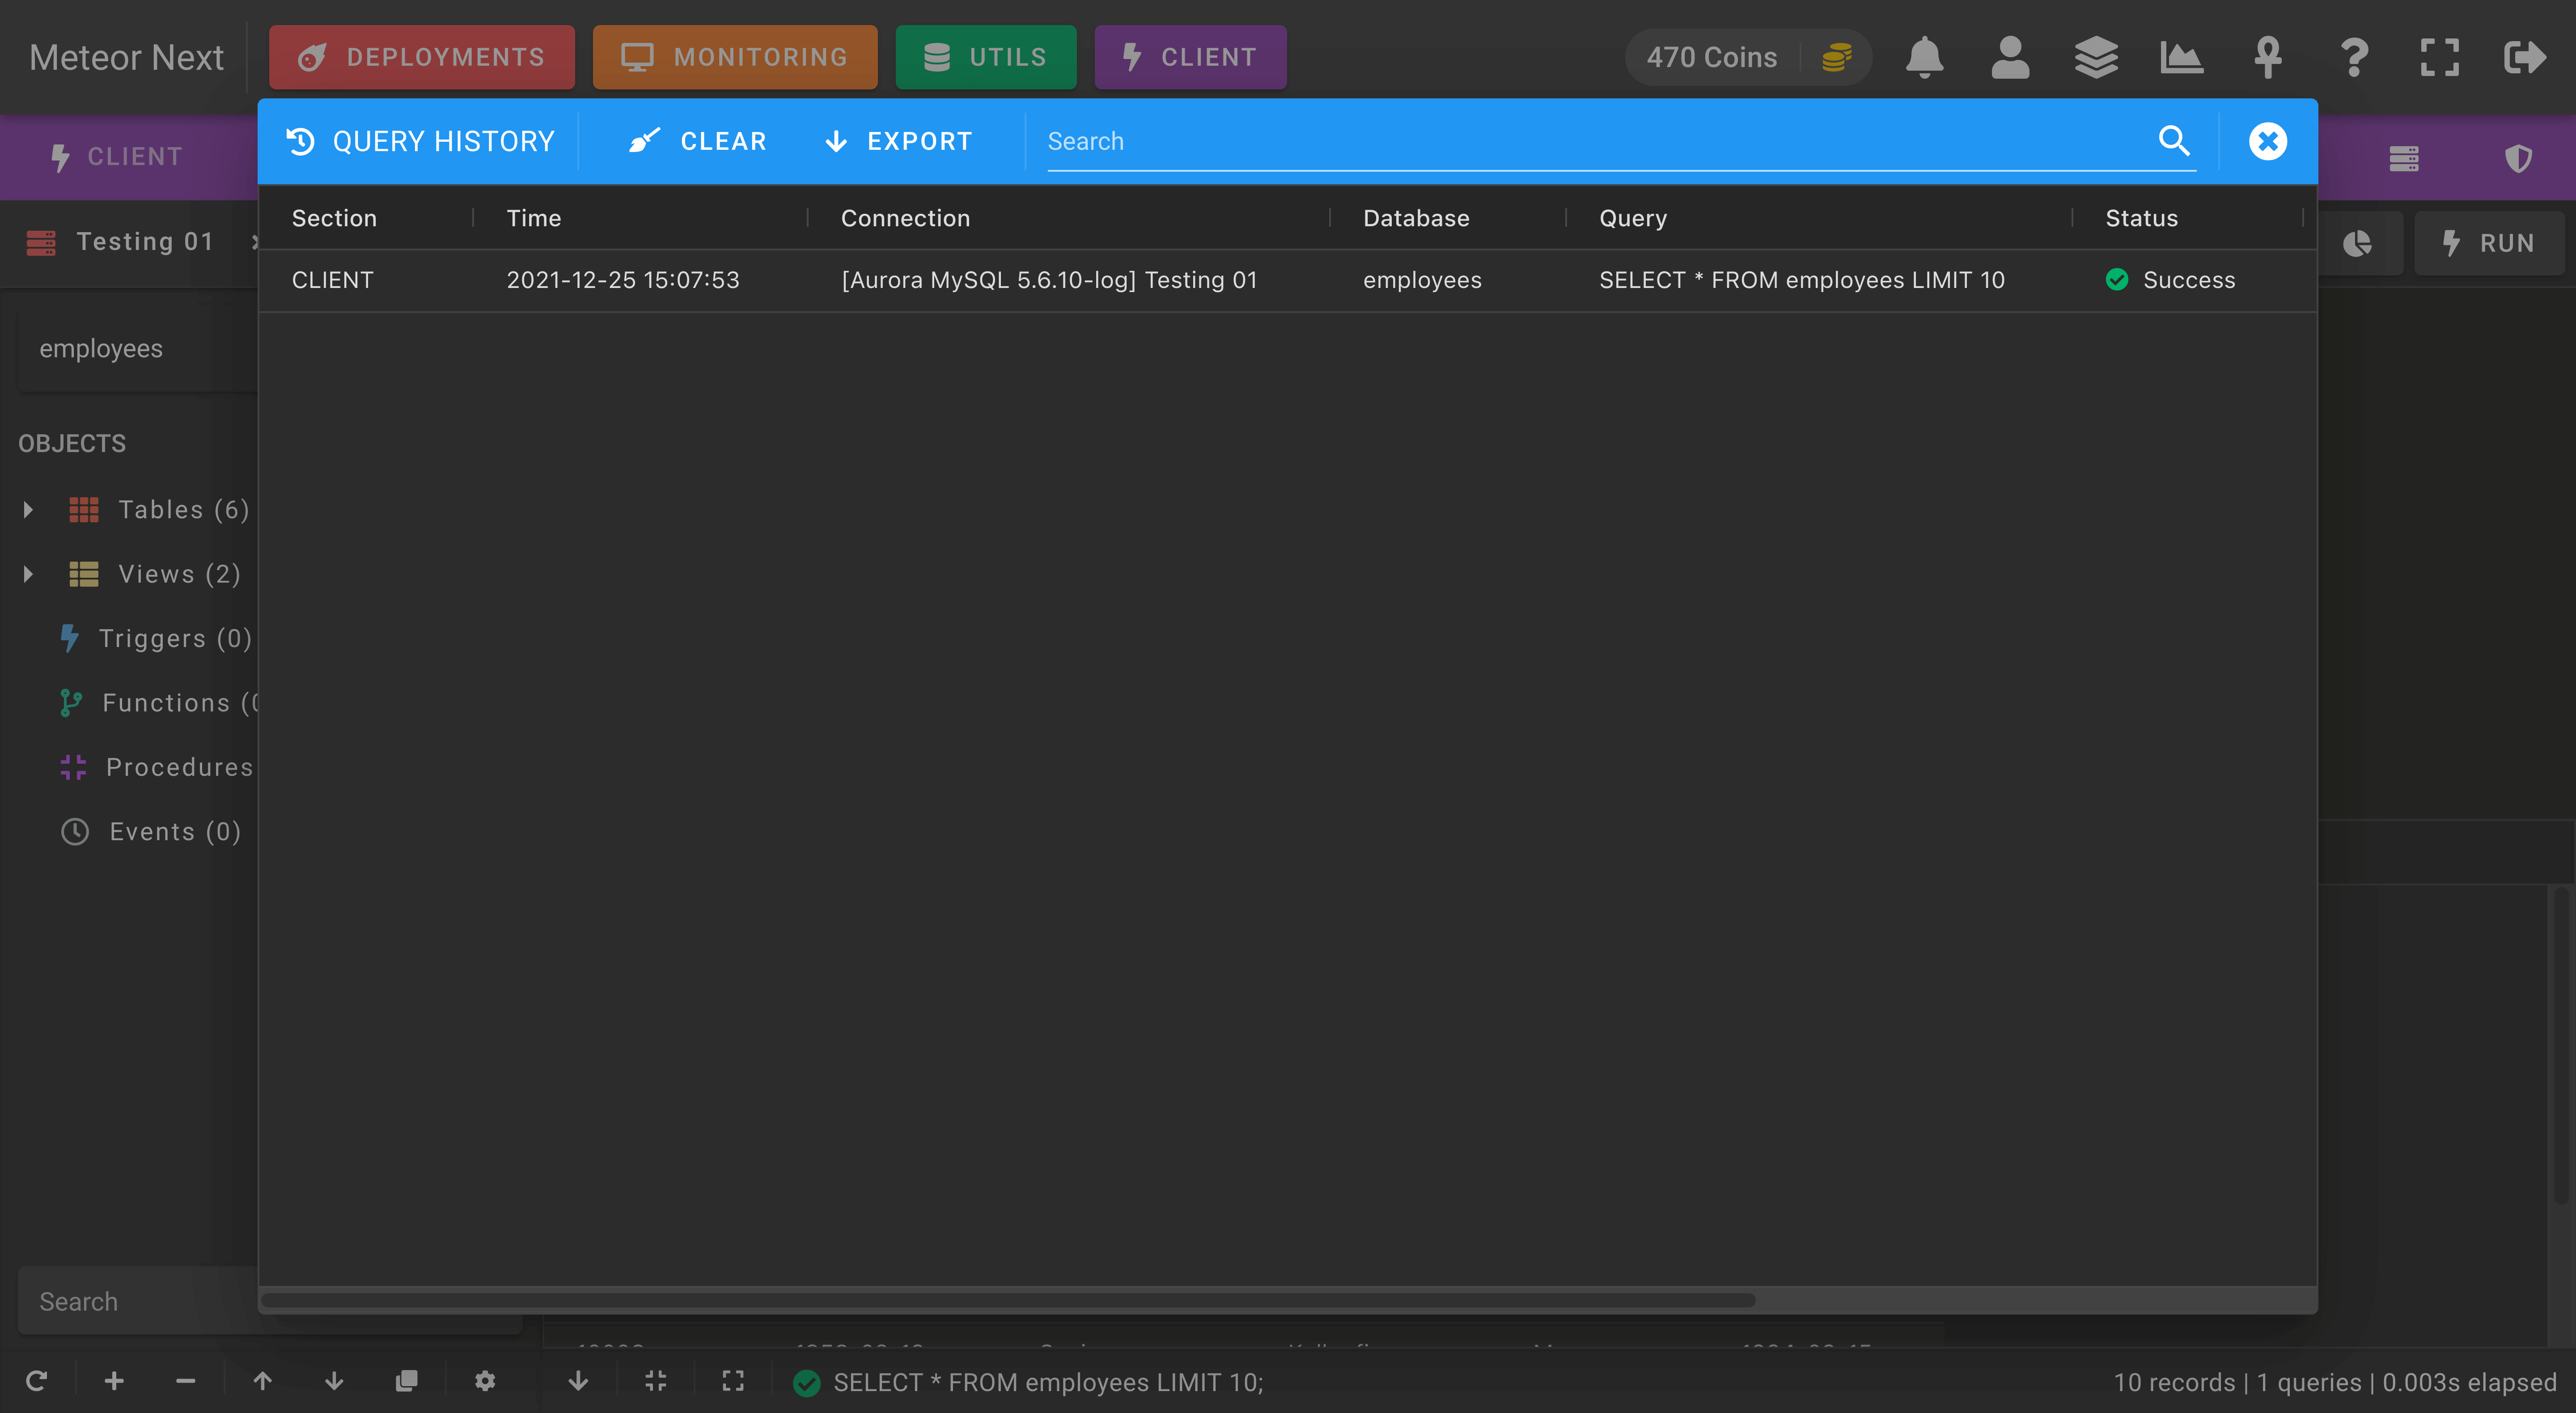
Task: Open the gear settings icon in bottom toolbar
Action: 485,1381
